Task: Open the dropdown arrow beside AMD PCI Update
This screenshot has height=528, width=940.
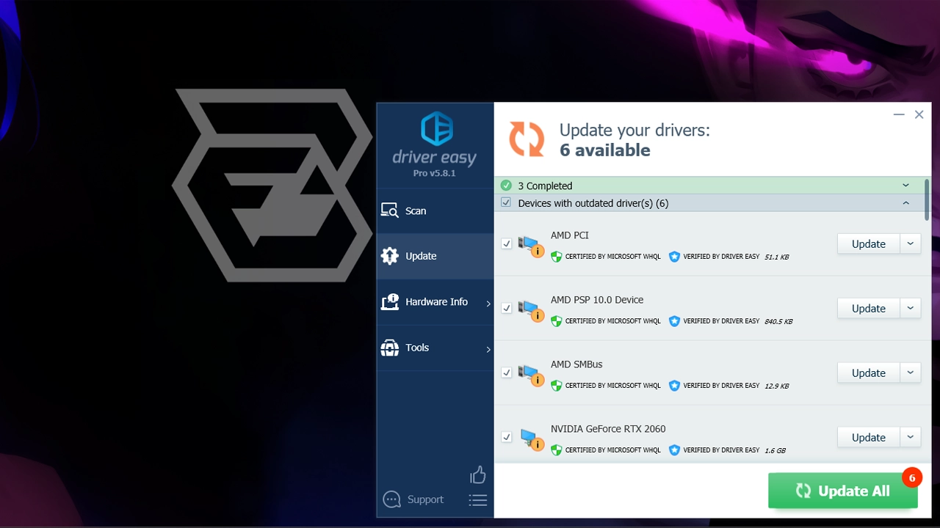Action: click(911, 243)
